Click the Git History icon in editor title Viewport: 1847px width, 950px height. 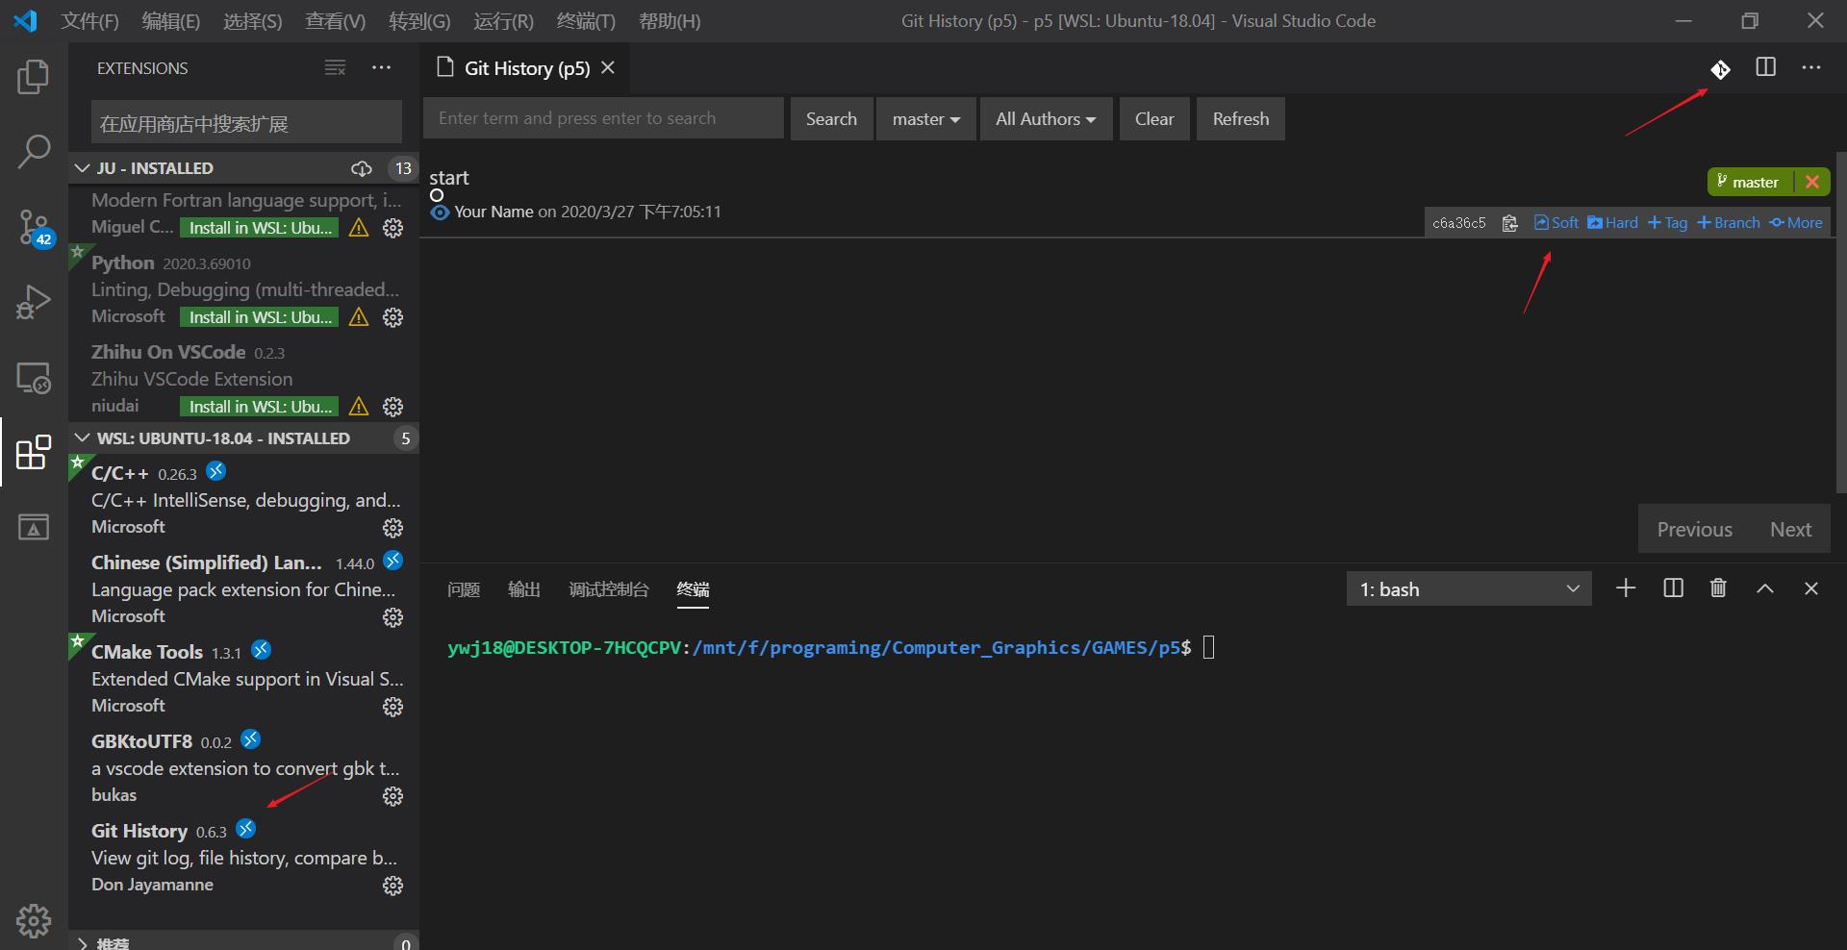(1720, 69)
